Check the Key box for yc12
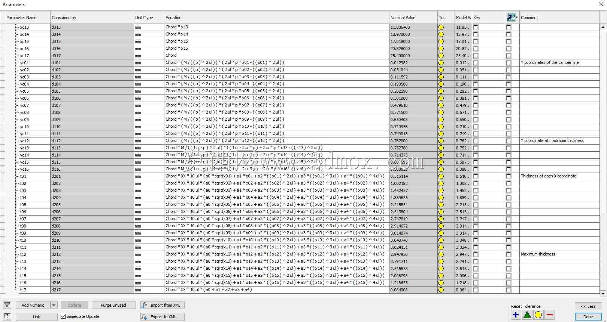Image resolution: width=607 pixels, height=322 pixels. (x=476, y=141)
